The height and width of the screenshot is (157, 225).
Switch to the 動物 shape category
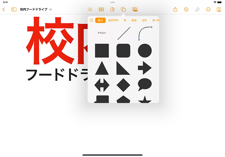pyautogui.click(x=134, y=20)
